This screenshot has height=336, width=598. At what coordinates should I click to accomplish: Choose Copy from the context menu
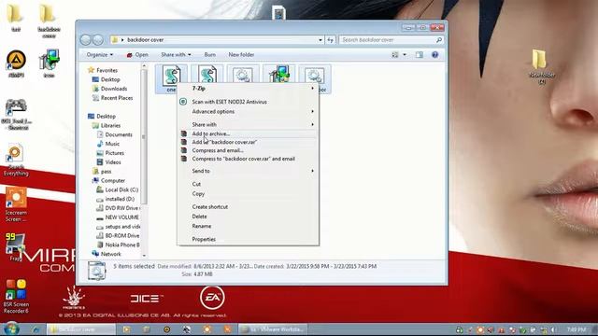pyautogui.click(x=248, y=194)
